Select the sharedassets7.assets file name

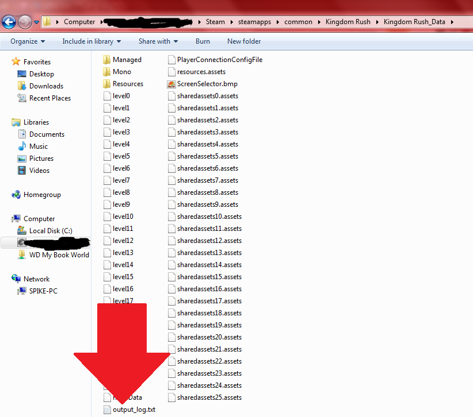coord(208,180)
